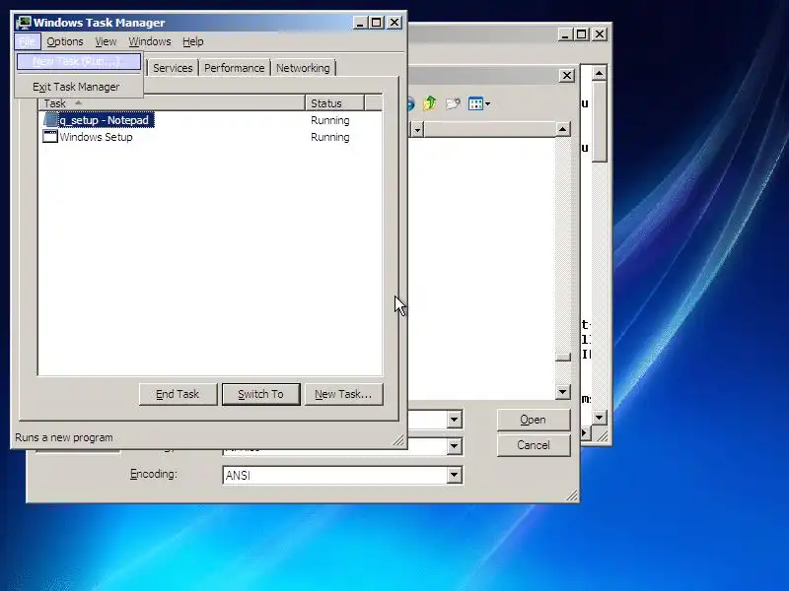Click the New Task... button

(x=343, y=394)
